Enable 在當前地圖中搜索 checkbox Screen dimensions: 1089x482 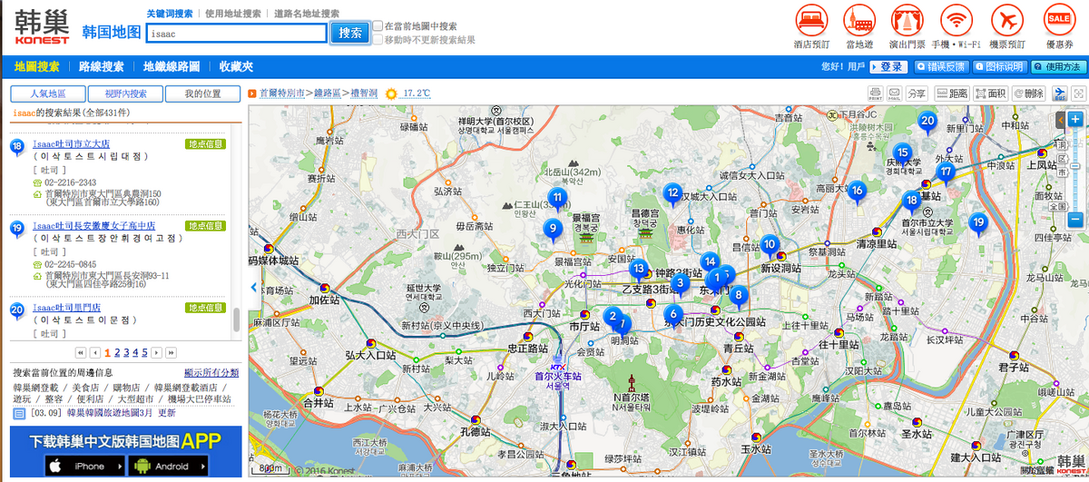tap(378, 26)
